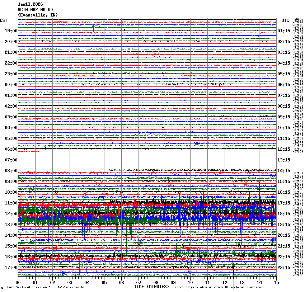The height and width of the screenshot is (292, 305).
Task: Click the TIME (MINUTES) axis label
Action: click(151, 287)
